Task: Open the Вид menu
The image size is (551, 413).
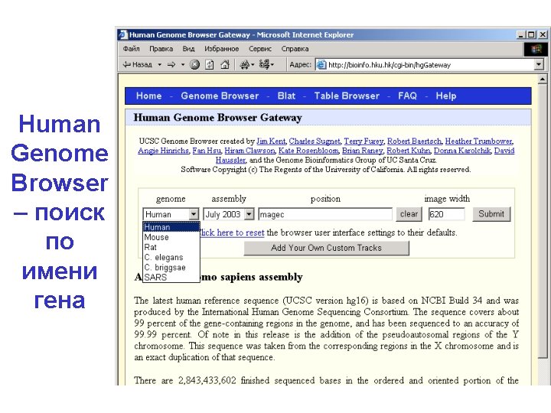Action: point(188,49)
